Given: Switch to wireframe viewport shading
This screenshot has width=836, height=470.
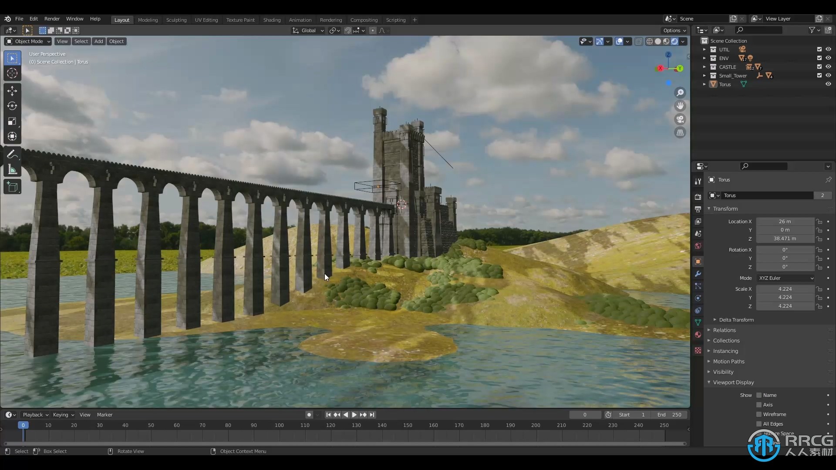Looking at the screenshot, I should tap(650, 41).
